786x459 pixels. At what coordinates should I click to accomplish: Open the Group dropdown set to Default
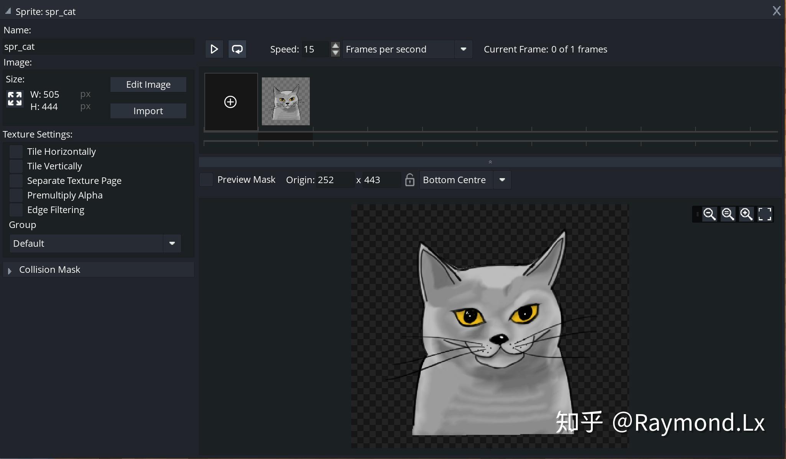point(172,243)
